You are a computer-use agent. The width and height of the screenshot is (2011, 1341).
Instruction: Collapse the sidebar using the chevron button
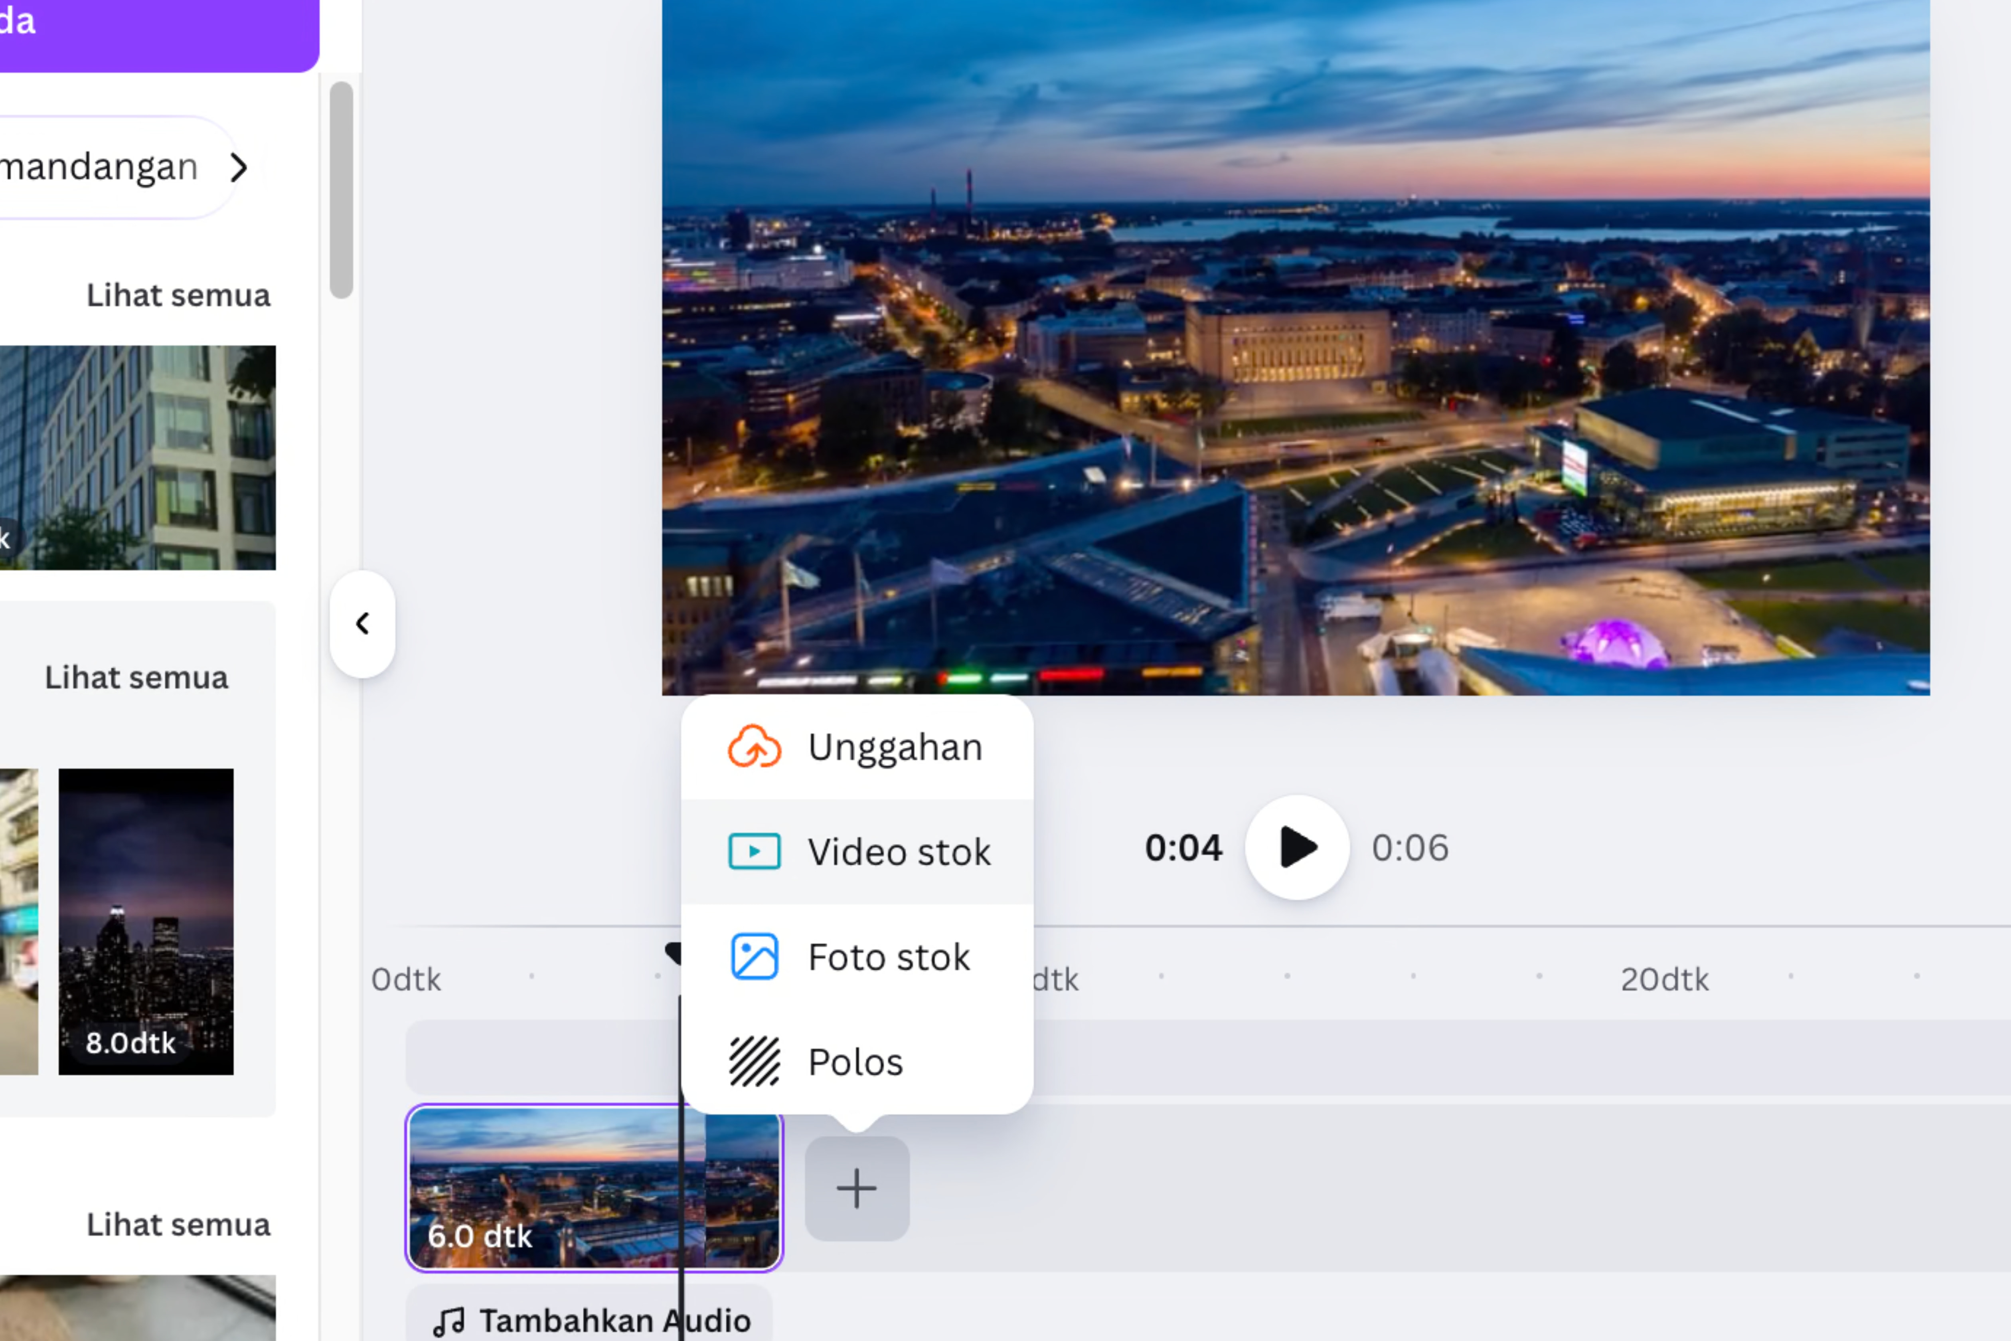pos(363,623)
